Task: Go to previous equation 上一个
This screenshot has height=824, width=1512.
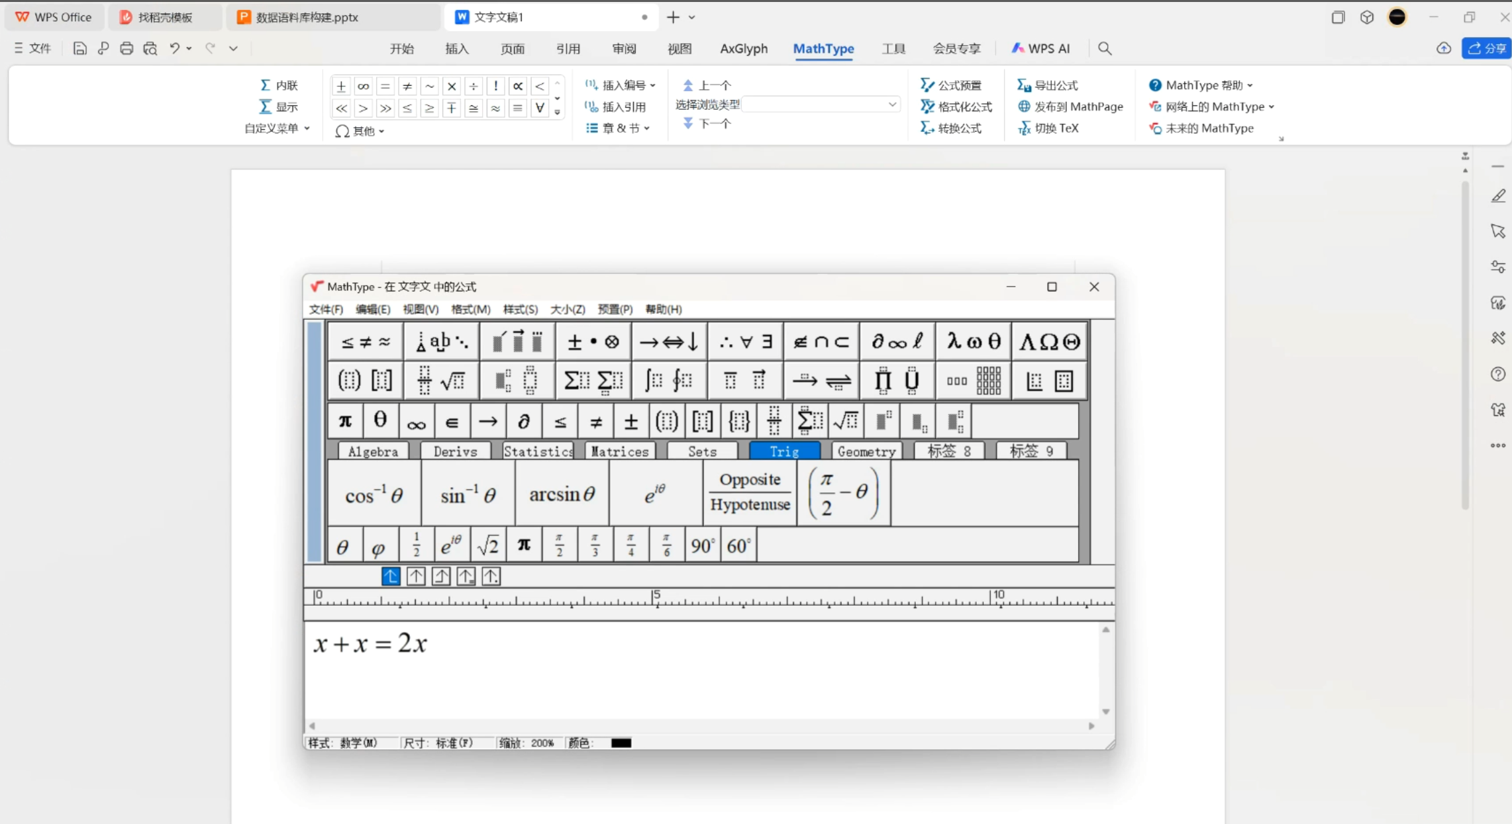Action: 707,85
